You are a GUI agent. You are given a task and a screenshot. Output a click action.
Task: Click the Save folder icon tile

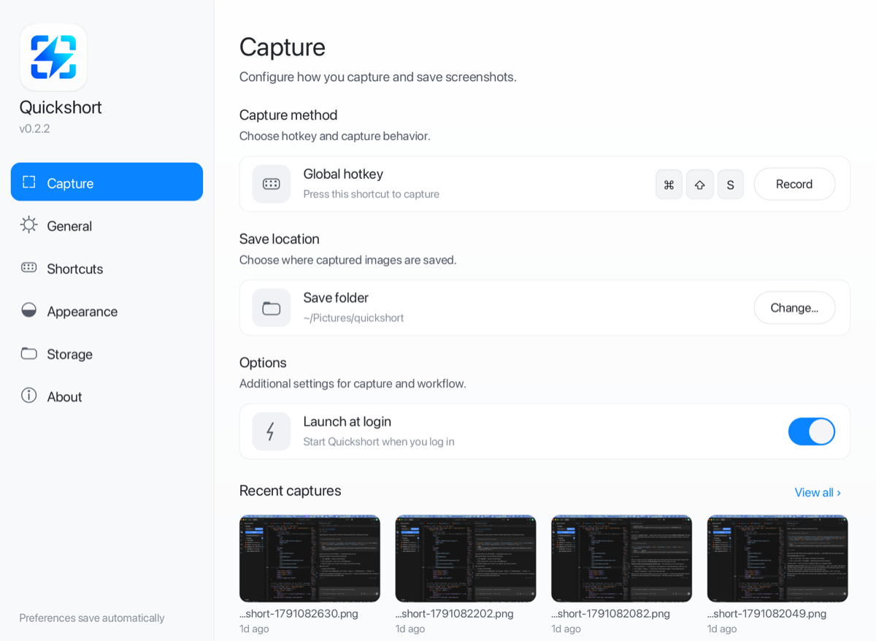click(272, 308)
